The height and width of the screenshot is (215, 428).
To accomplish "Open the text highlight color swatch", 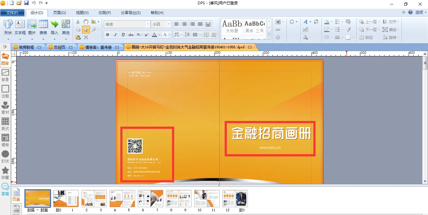I will (x=165, y=34).
